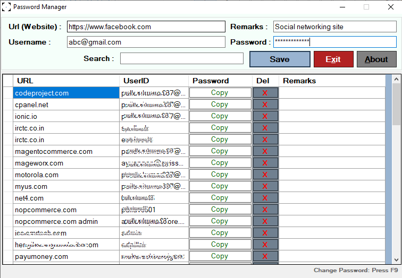This screenshot has width=402, height=278.
Task: Delete the nopcommerce.com admin entry
Action: point(265,221)
